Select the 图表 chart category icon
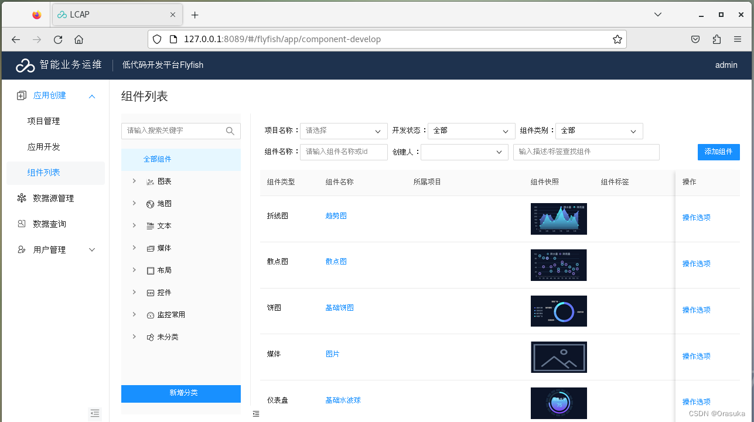754x422 pixels. 149,181
